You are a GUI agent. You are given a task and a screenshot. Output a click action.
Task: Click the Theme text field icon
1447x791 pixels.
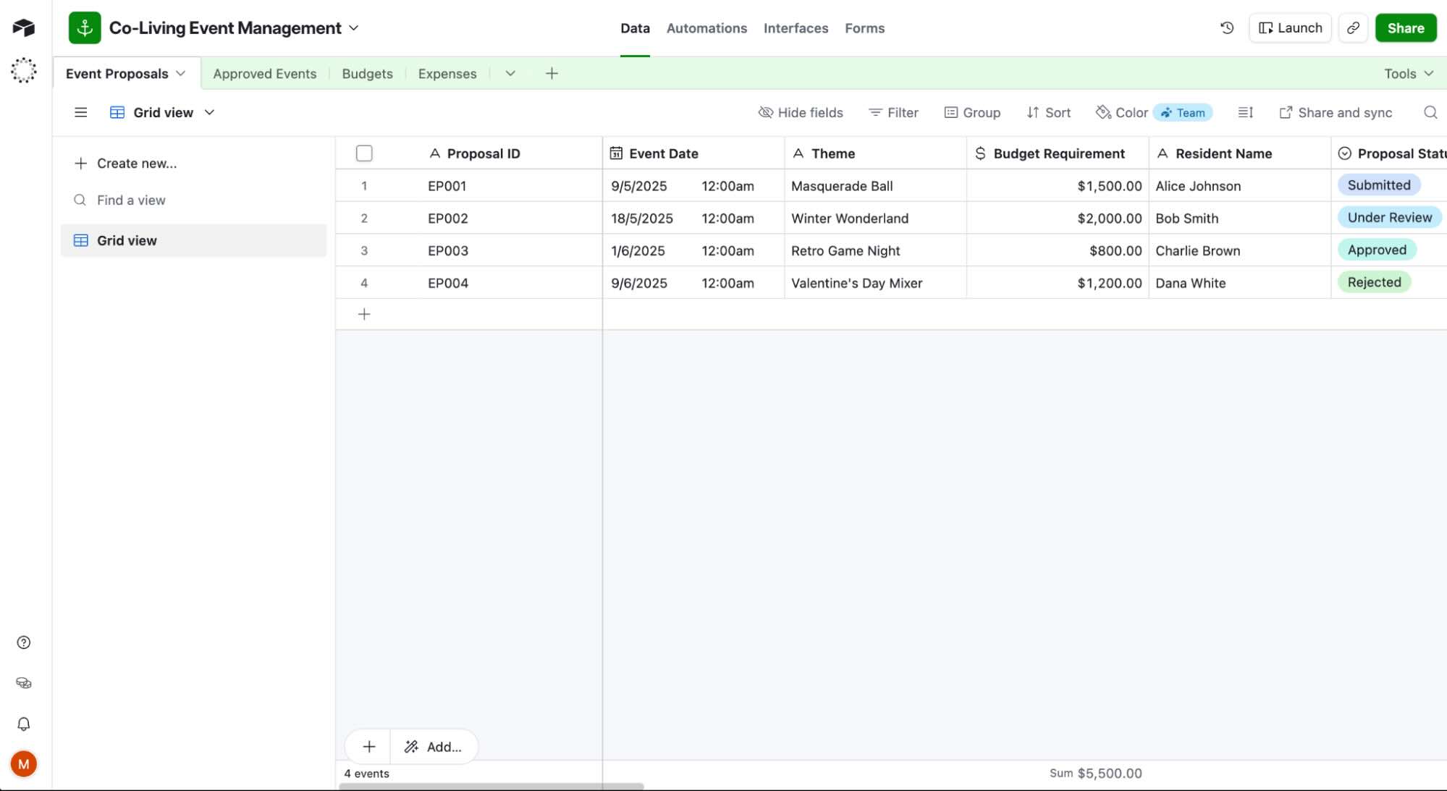798,153
